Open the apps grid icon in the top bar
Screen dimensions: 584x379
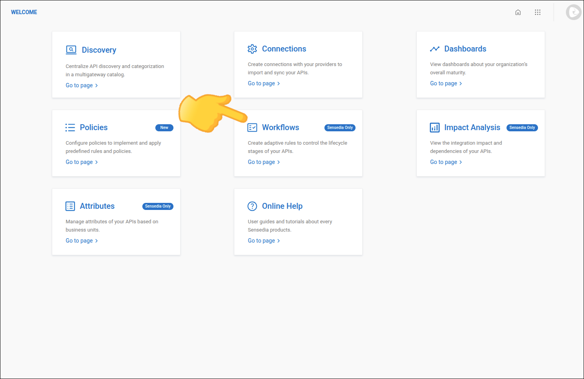pos(538,12)
